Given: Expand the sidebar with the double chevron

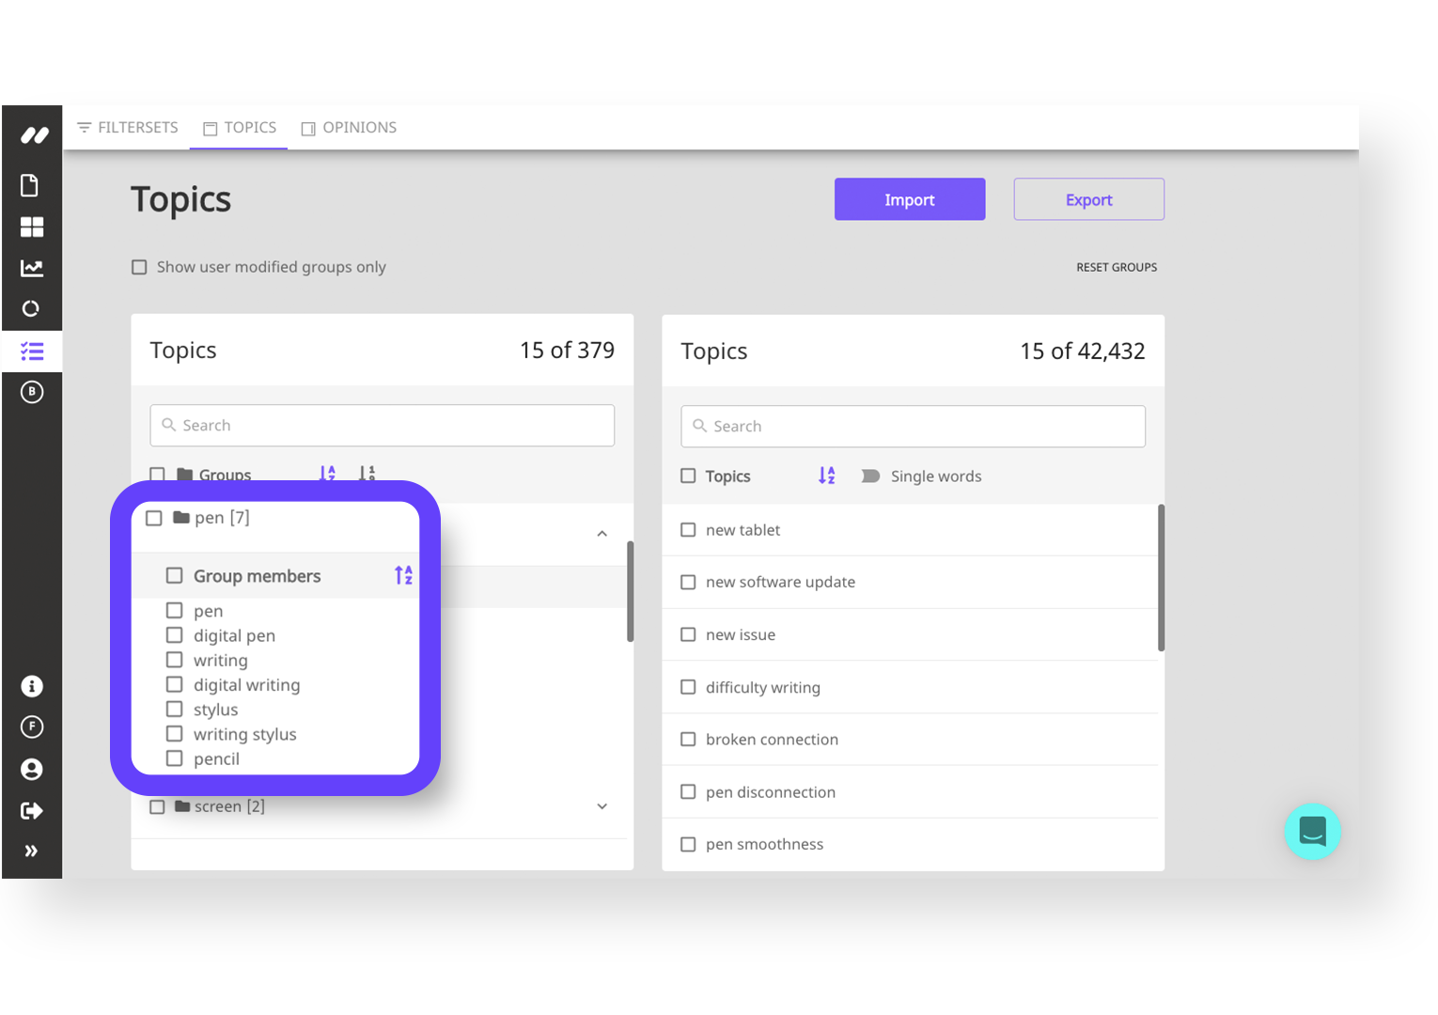Looking at the screenshot, I should pos(31,851).
